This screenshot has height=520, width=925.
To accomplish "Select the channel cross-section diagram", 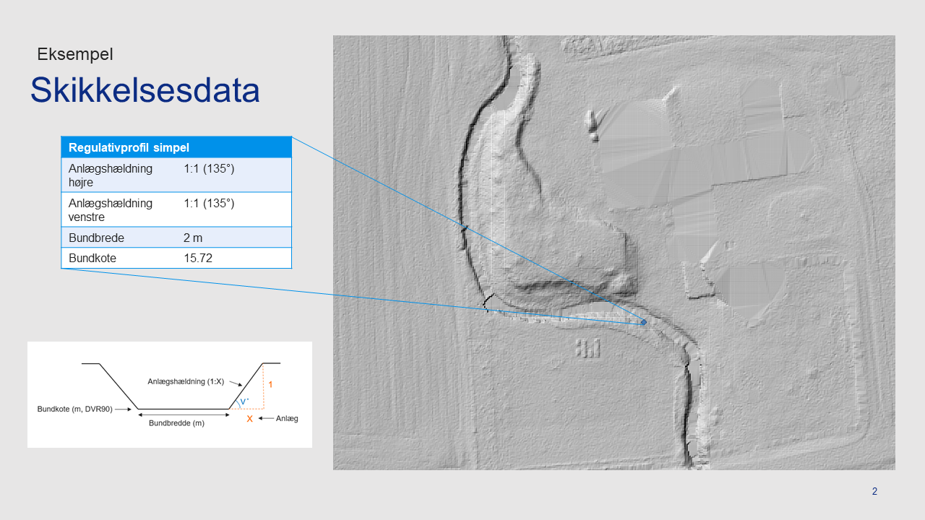I will point(170,394).
